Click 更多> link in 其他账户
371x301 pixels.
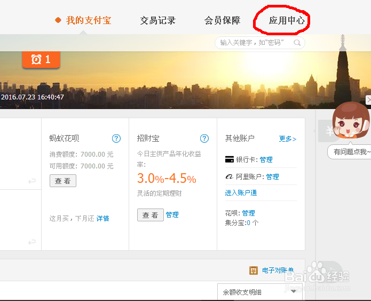(288, 139)
